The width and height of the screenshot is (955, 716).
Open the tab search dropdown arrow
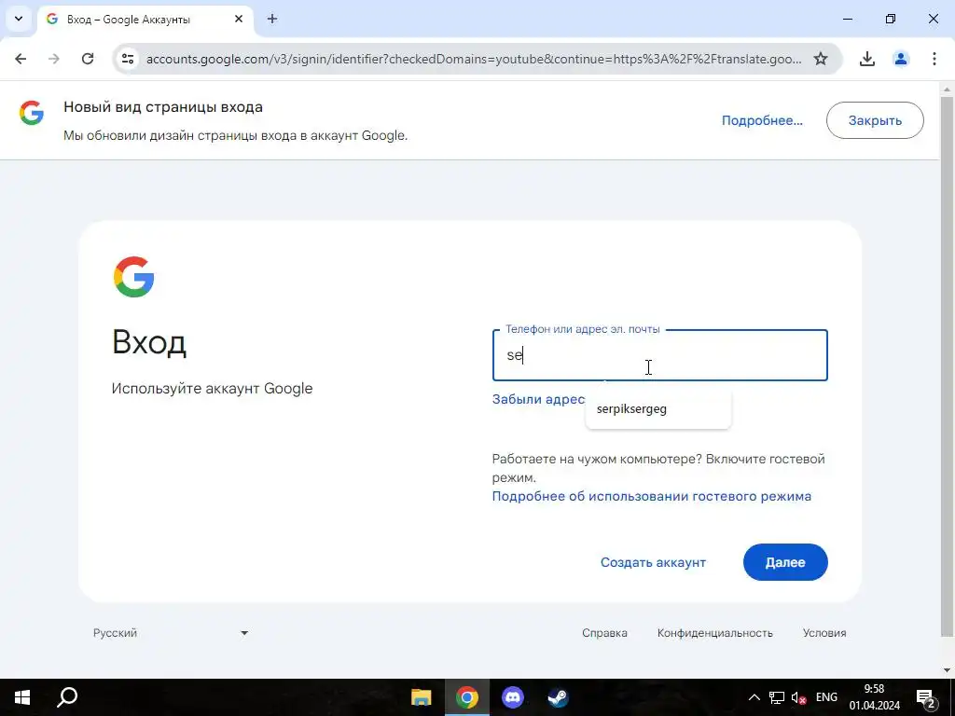click(19, 19)
